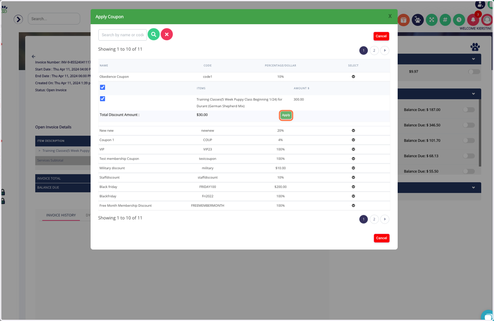Close Apply Coupon dialog with header X
This screenshot has width=494, height=321.
pyautogui.click(x=390, y=16)
